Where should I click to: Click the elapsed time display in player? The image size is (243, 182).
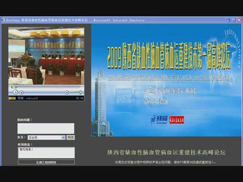79,98
